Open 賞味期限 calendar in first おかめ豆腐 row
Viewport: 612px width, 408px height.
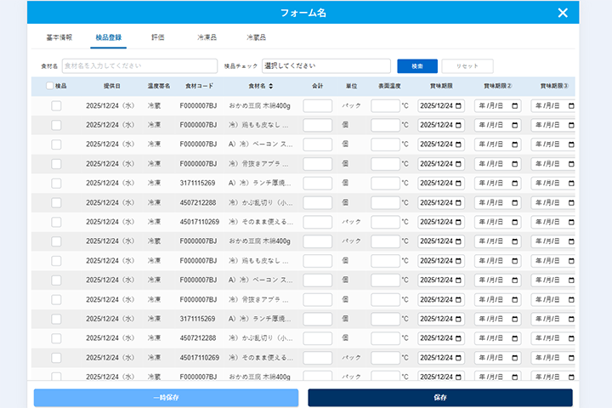(458, 105)
